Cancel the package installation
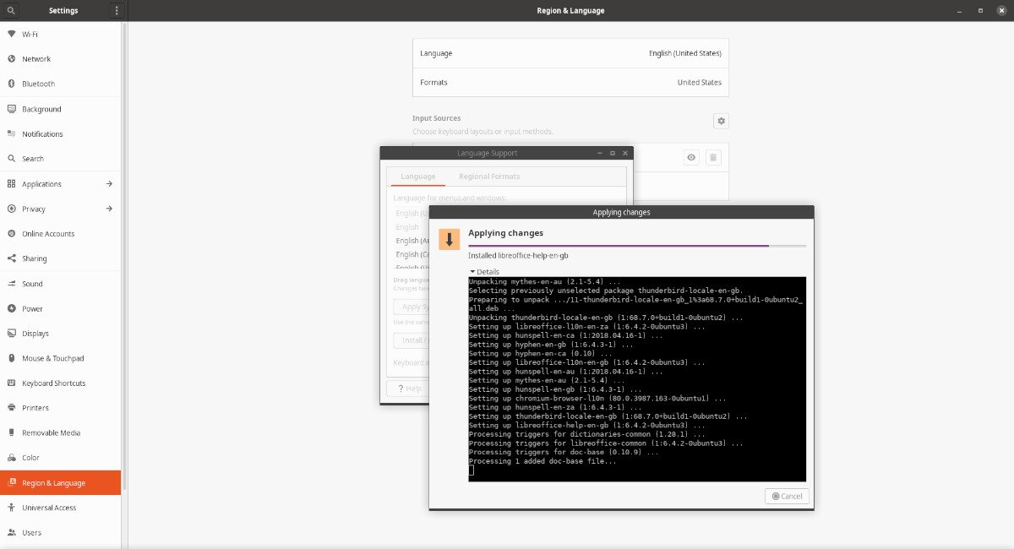1014x549 pixels. (786, 496)
